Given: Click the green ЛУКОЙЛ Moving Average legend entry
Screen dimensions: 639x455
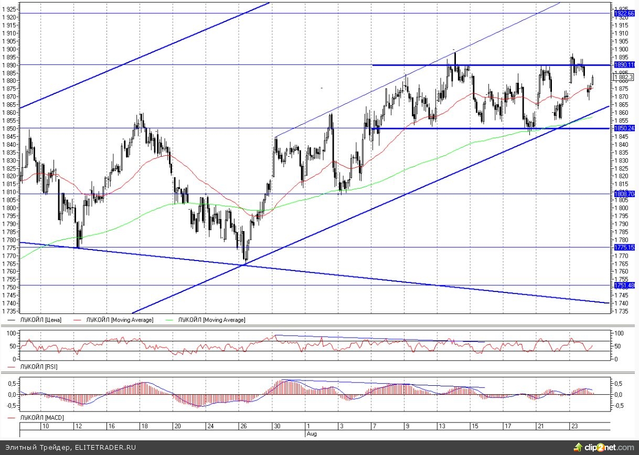Looking at the screenshot, I should tap(205, 320).
